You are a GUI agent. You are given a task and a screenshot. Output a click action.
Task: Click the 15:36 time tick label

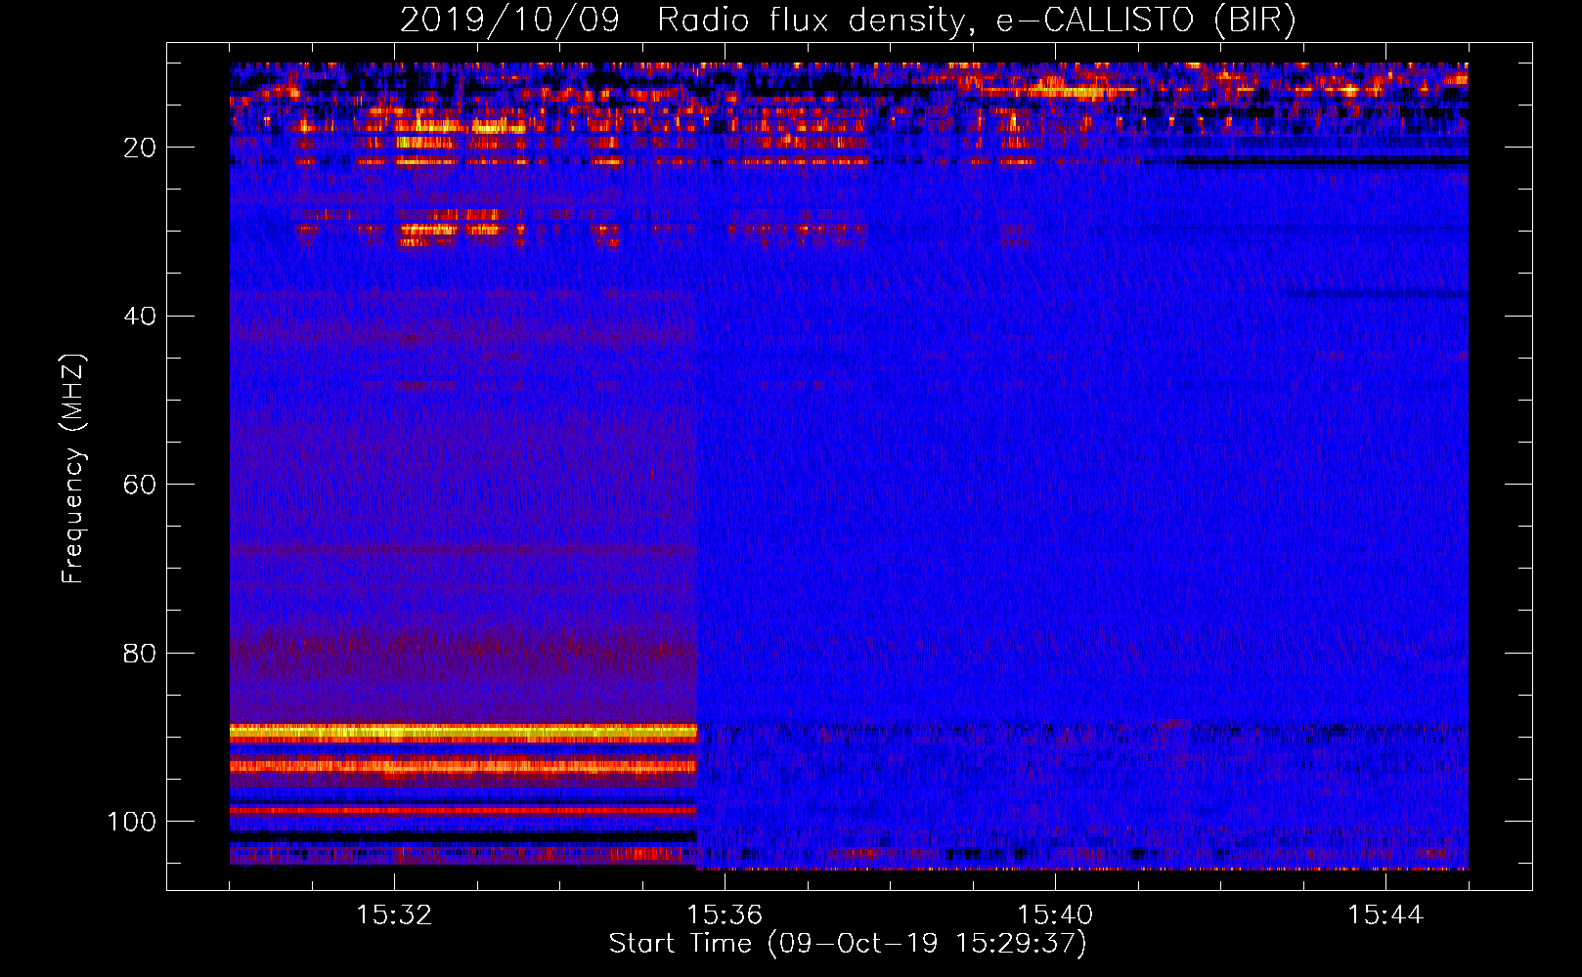click(725, 915)
